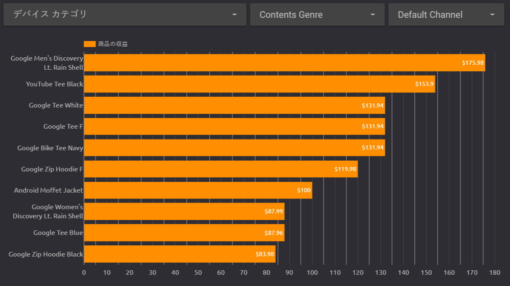Click the $175.98 value label

pos(473,63)
